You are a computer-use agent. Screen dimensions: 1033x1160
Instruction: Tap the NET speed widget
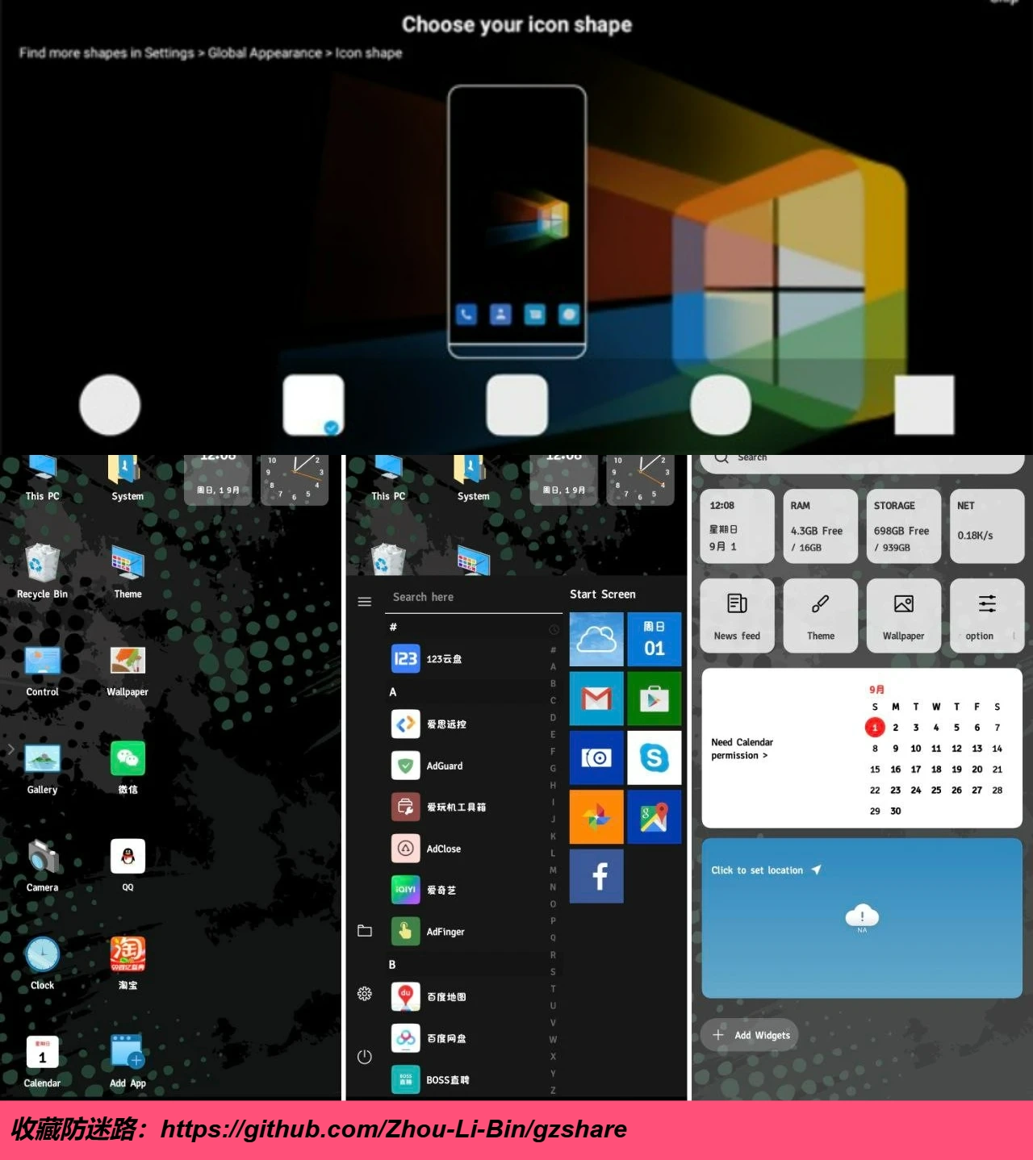click(987, 526)
